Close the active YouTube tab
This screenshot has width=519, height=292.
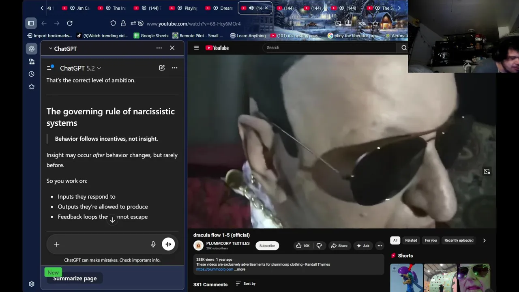pos(266,8)
